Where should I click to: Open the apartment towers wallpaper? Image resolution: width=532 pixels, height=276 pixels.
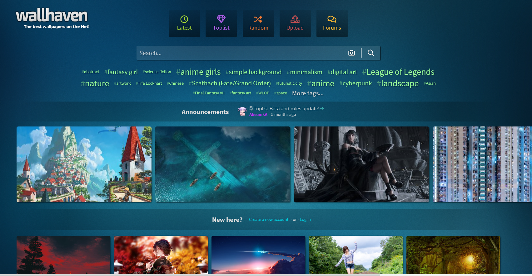click(x=482, y=164)
